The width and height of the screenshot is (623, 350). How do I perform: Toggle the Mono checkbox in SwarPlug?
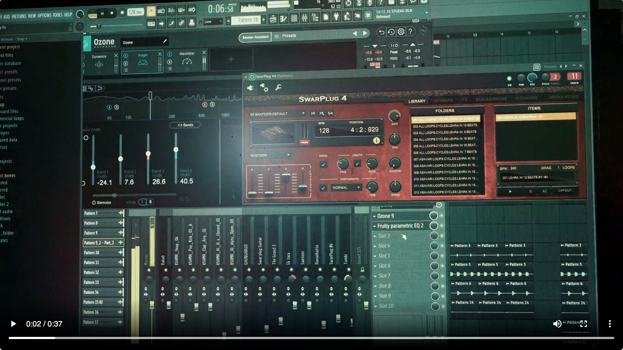[324, 165]
